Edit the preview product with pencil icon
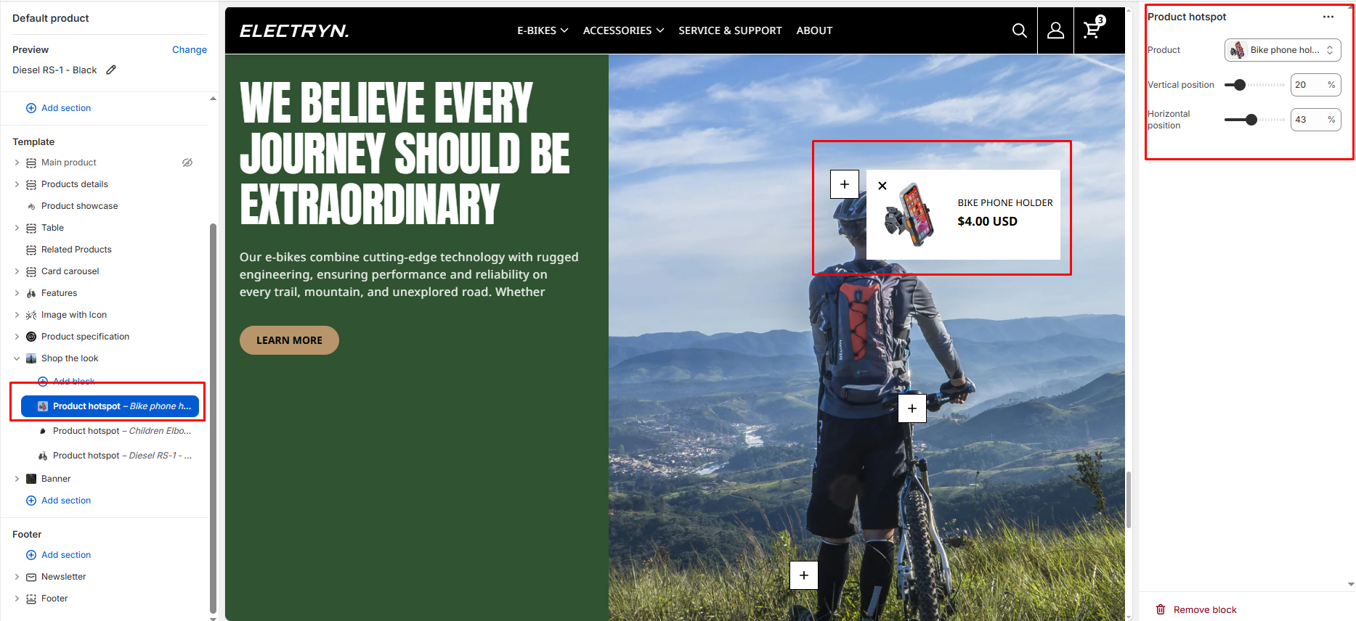Screen dimensions: 1356x621 pos(111,70)
